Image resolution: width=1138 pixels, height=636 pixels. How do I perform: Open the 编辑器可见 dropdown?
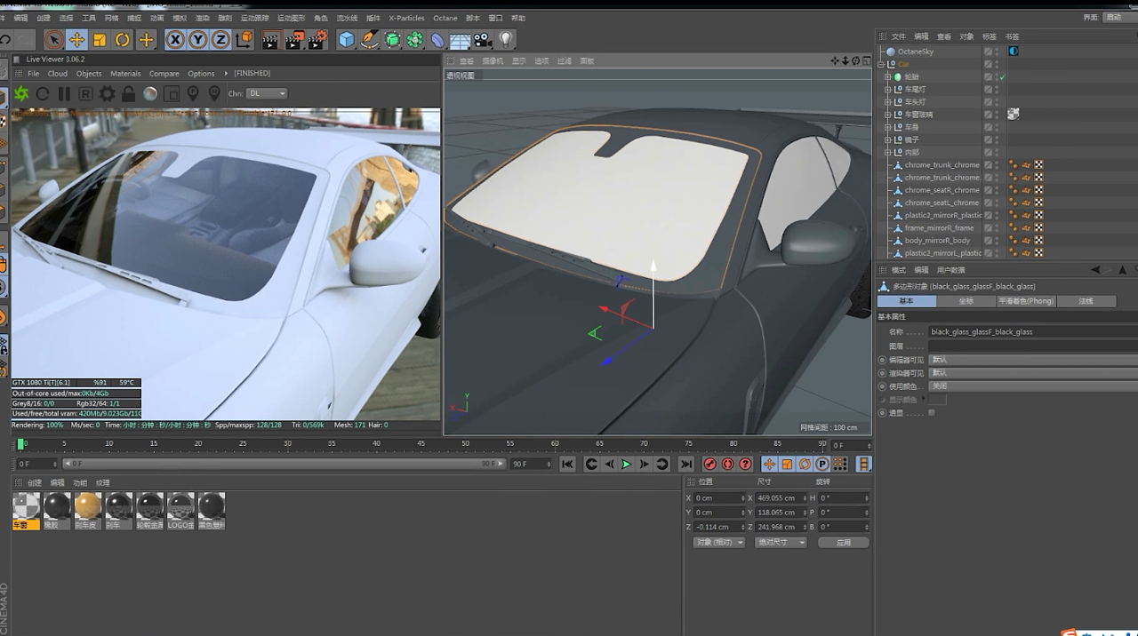[1031, 360]
